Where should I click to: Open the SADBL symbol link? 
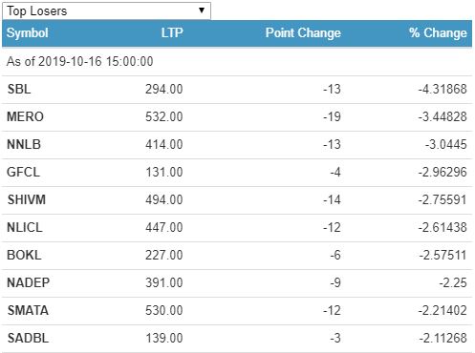(x=28, y=338)
